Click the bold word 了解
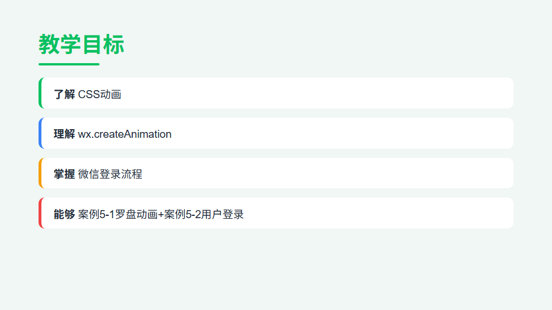 click(64, 94)
